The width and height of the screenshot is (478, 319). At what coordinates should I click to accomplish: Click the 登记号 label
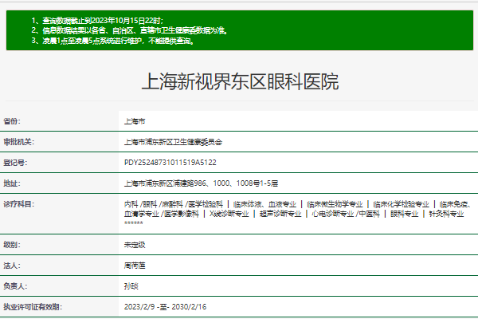[15, 163]
